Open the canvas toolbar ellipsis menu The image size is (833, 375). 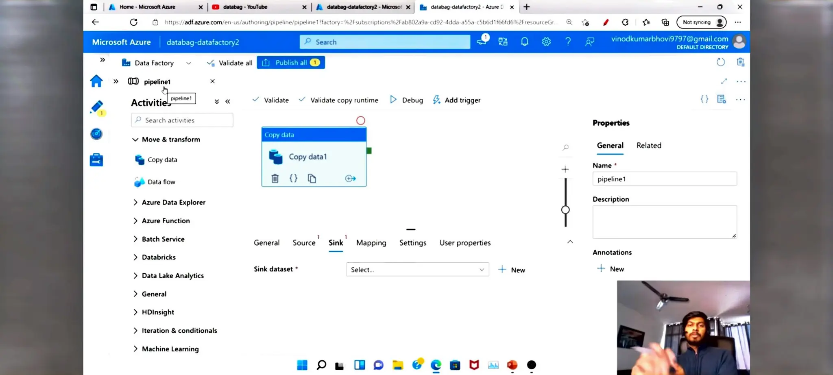[741, 99]
